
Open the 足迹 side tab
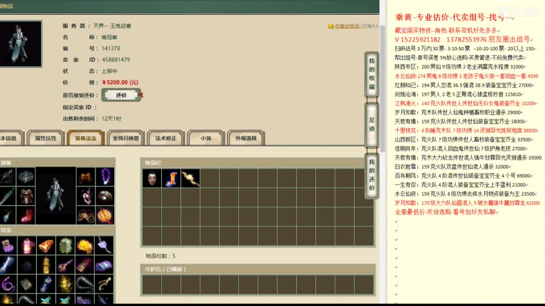pos(372,125)
